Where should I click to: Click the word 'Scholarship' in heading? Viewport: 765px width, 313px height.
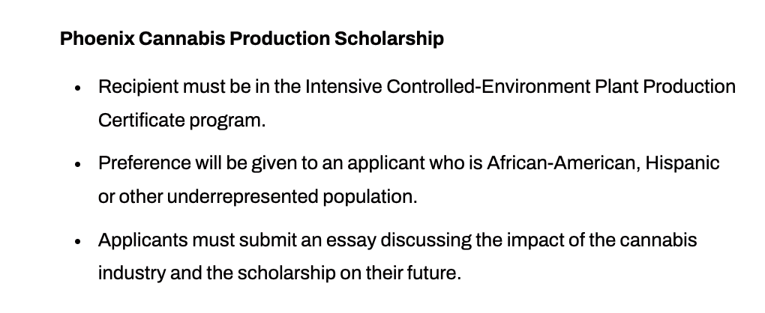click(x=388, y=38)
